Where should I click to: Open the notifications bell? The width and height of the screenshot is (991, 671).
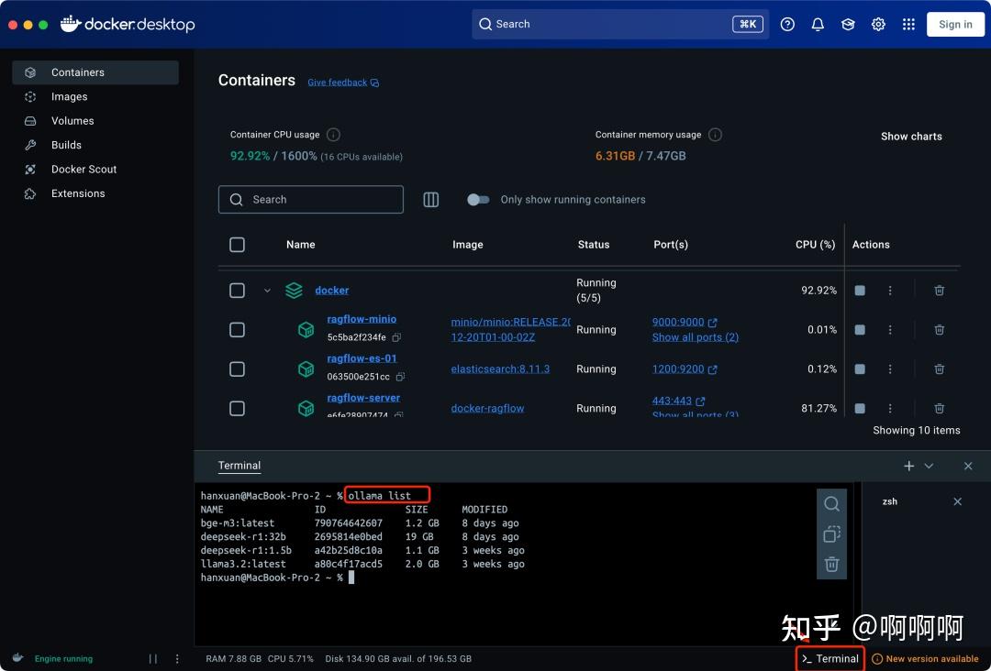[x=818, y=24]
